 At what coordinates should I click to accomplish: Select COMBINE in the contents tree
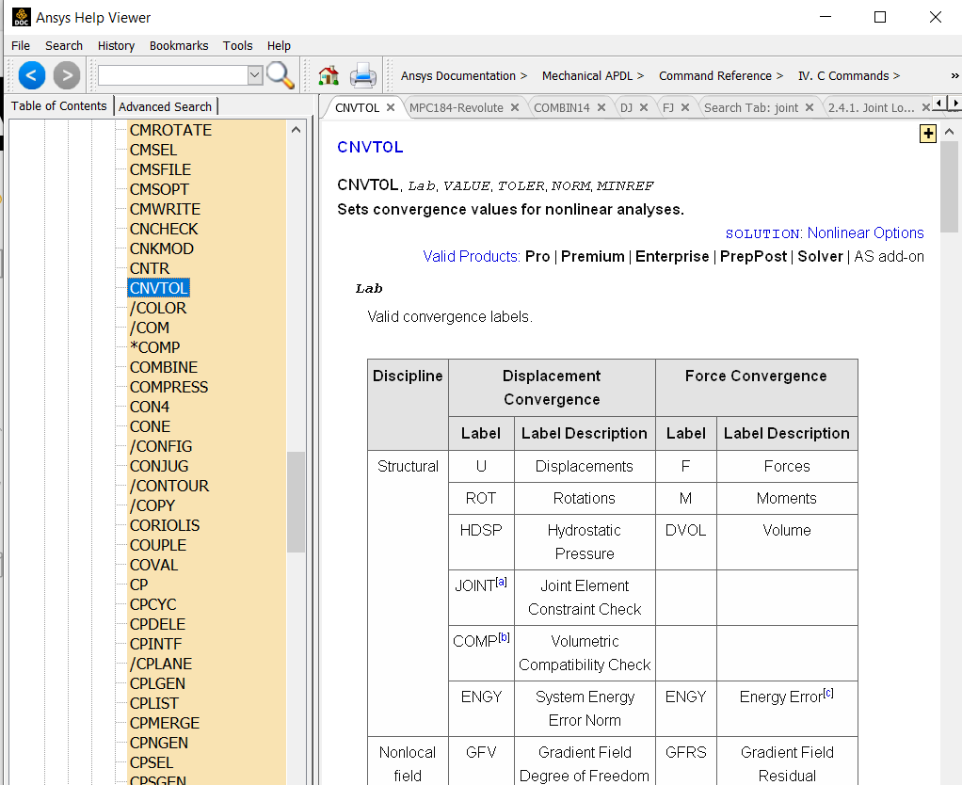pyautogui.click(x=163, y=367)
